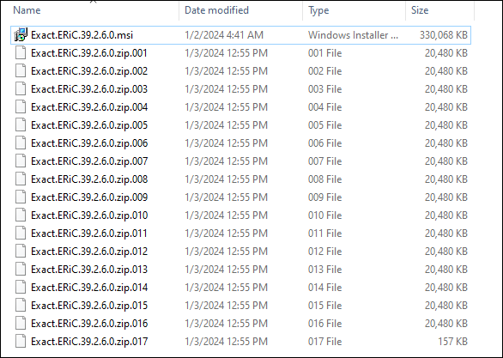Select file name Exact.ERiC.39.2.6.0.zip.016

coord(89,324)
